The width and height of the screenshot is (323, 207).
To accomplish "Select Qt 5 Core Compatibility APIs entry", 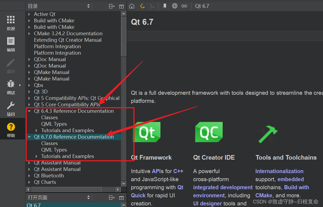I will tap(67, 104).
